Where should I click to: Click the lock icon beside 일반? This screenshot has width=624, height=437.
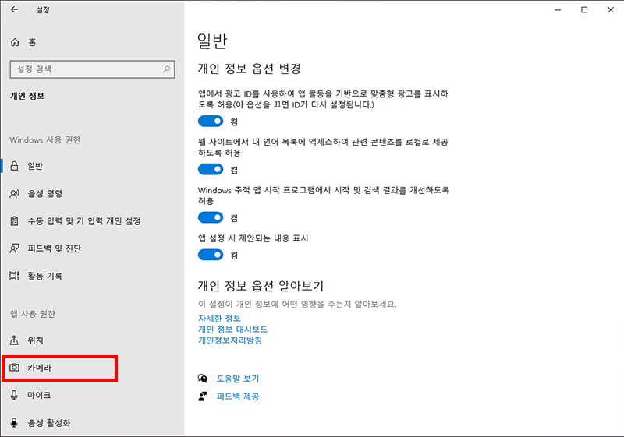tap(14, 166)
